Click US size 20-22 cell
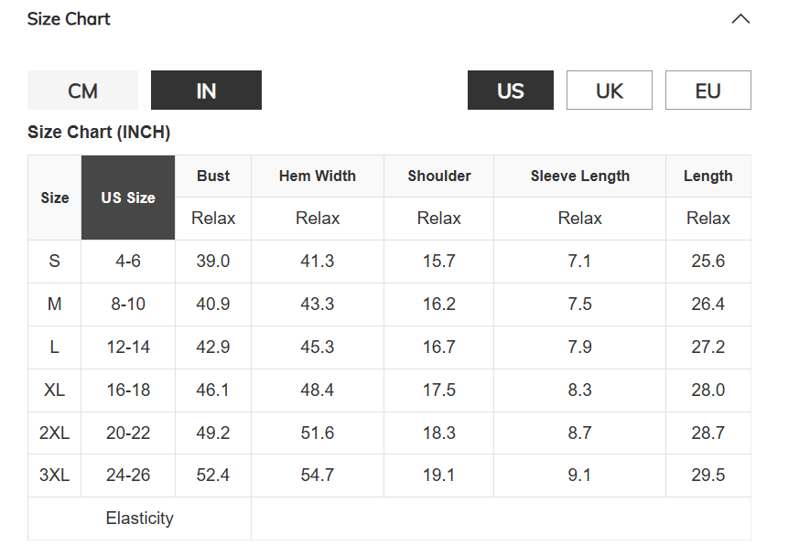The height and width of the screenshot is (556, 810). [x=128, y=433]
